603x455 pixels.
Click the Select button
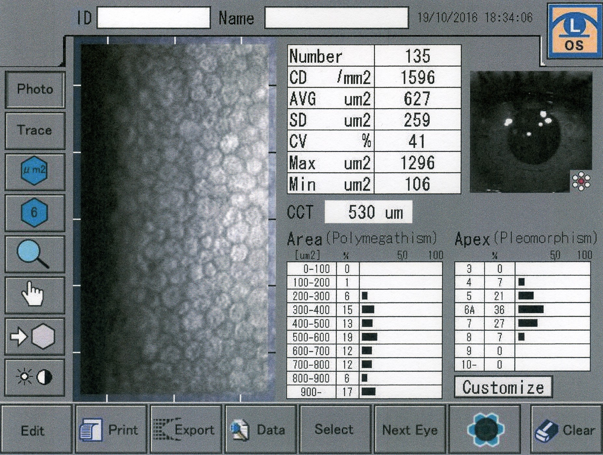334,430
